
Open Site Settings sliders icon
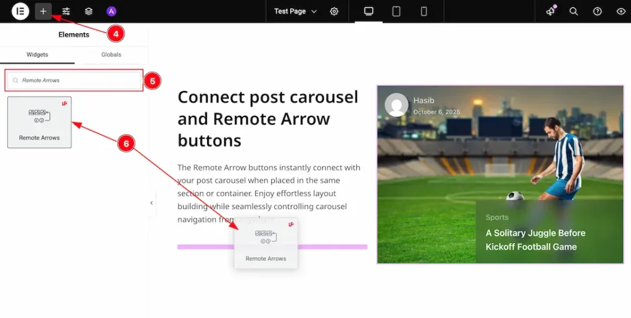click(66, 11)
